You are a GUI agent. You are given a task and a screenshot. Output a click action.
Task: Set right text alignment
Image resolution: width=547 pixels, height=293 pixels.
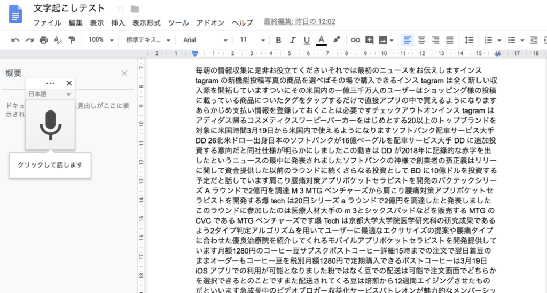(435, 40)
